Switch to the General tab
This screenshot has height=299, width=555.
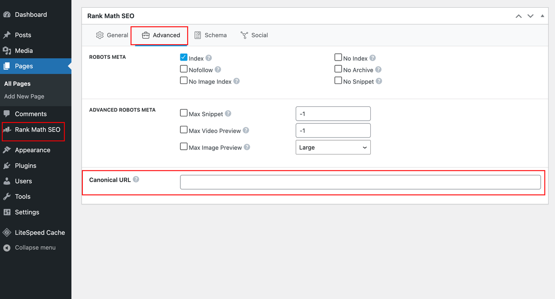pos(112,35)
